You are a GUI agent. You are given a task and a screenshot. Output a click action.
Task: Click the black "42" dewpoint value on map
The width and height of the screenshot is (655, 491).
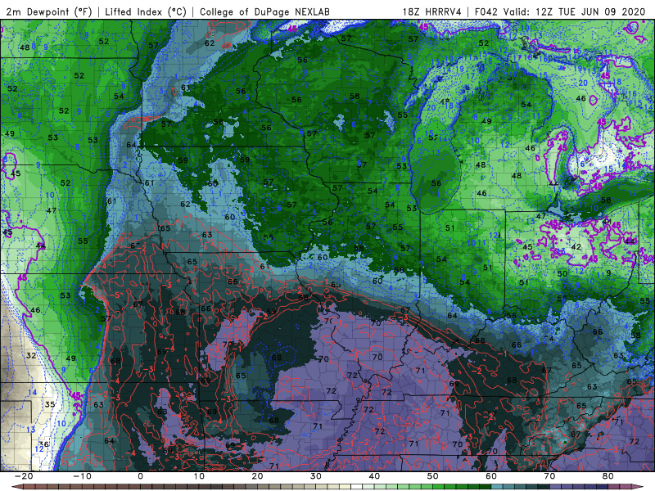576,247
